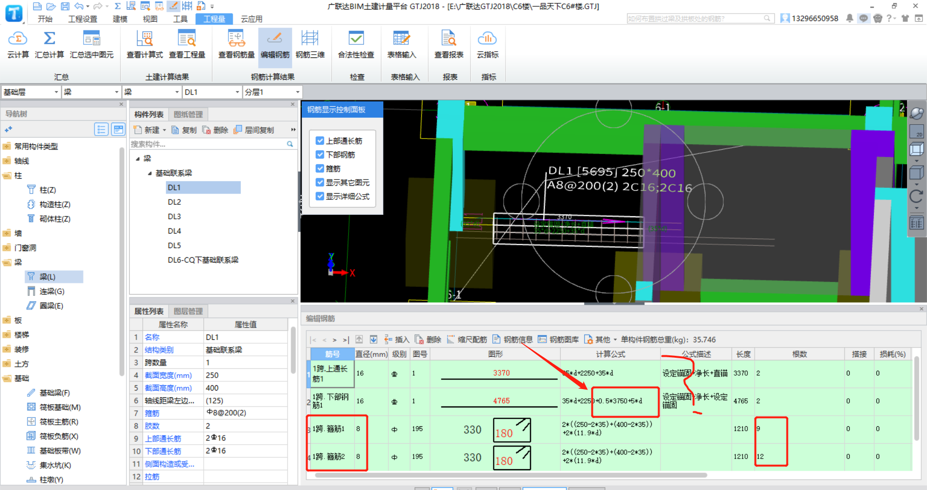Viewport: 927px width, 490px height.
Task: Select 连梁(G) in navigation tree
Action: point(52,291)
